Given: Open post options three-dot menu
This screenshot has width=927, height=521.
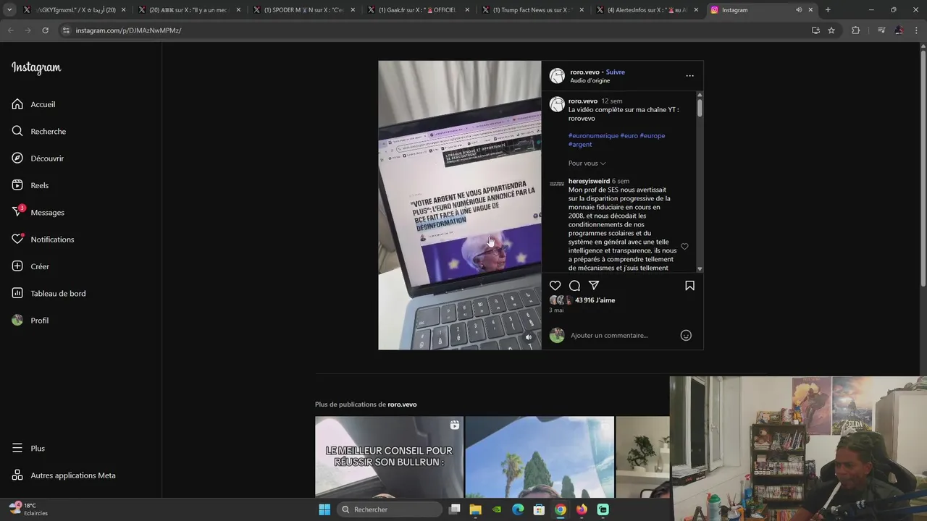Looking at the screenshot, I should point(689,75).
